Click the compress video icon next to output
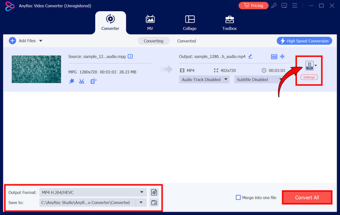340x215 pixels. [274, 57]
